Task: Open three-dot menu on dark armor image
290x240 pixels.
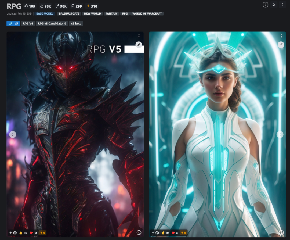Action: point(139,36)
